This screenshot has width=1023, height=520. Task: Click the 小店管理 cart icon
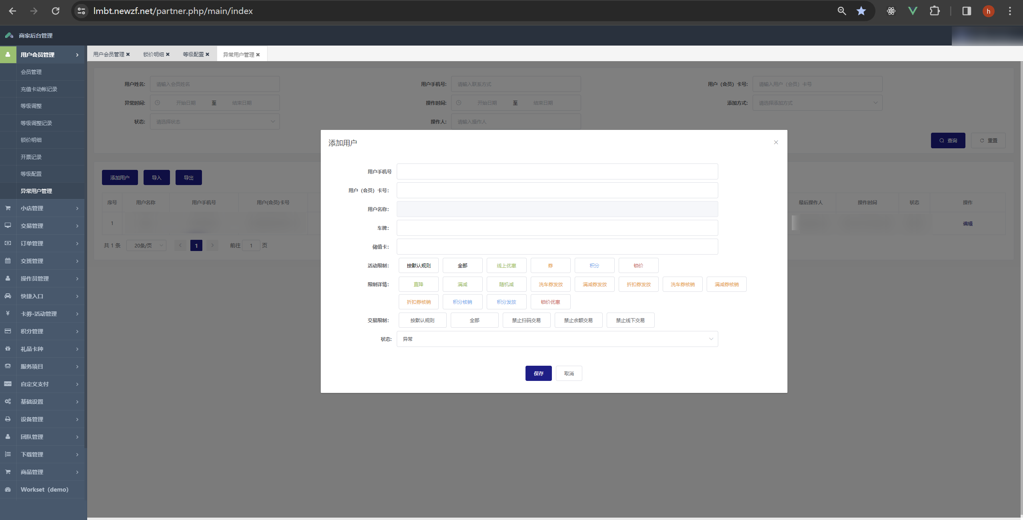tap(8, 208)
